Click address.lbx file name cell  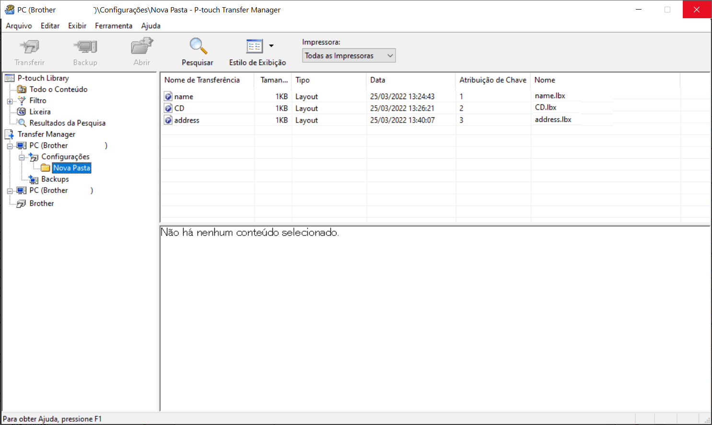click(553, 120)
